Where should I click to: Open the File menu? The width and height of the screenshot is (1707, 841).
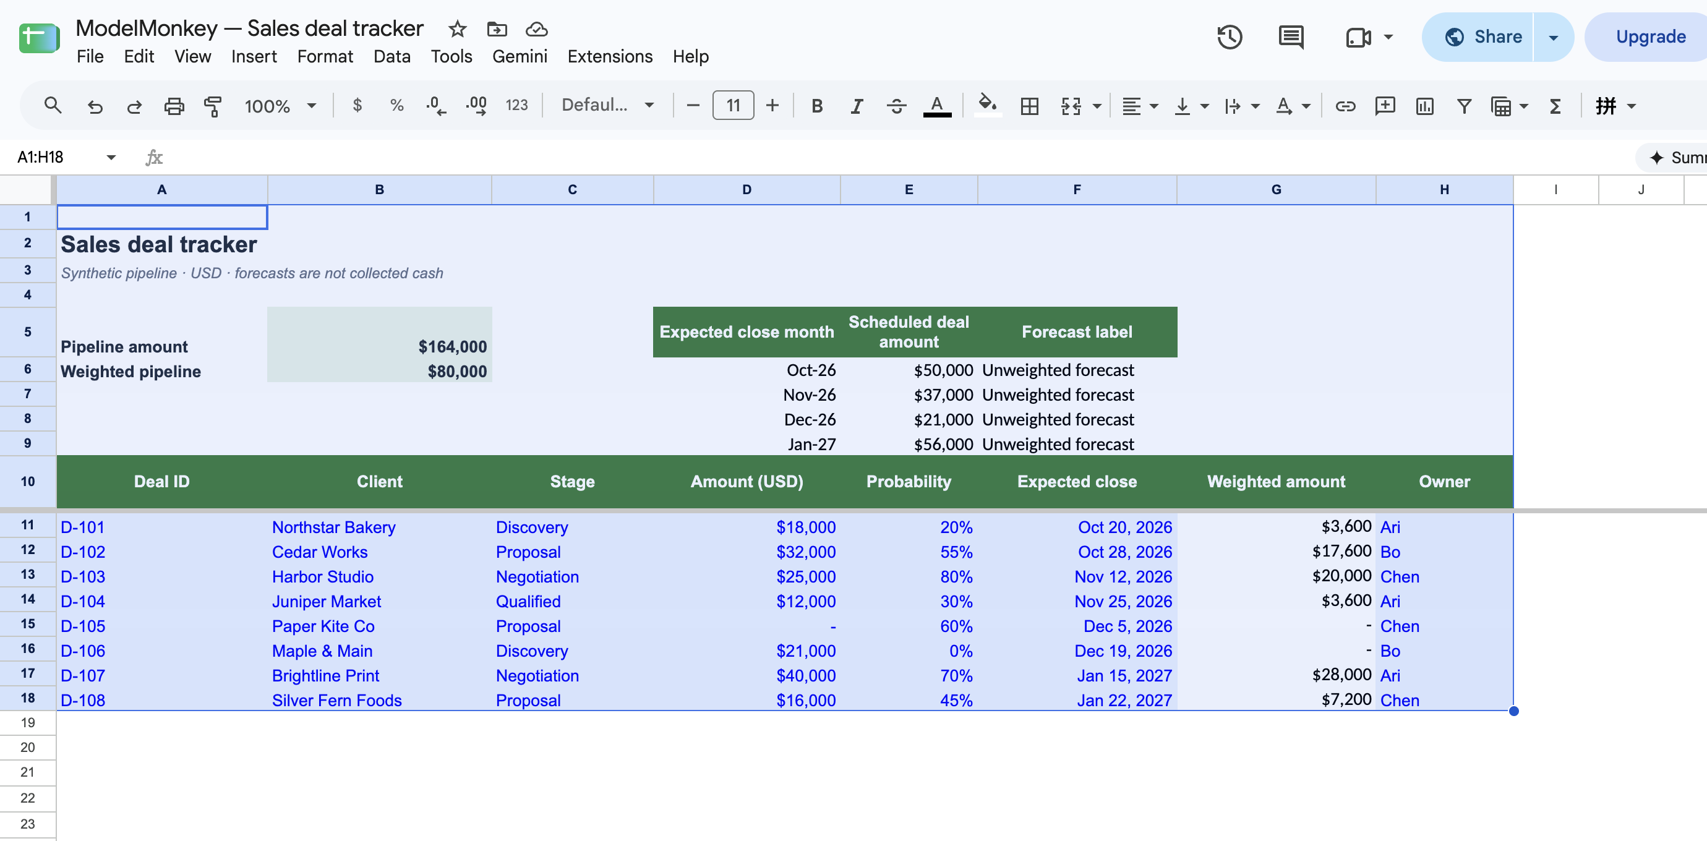(90, 56)
